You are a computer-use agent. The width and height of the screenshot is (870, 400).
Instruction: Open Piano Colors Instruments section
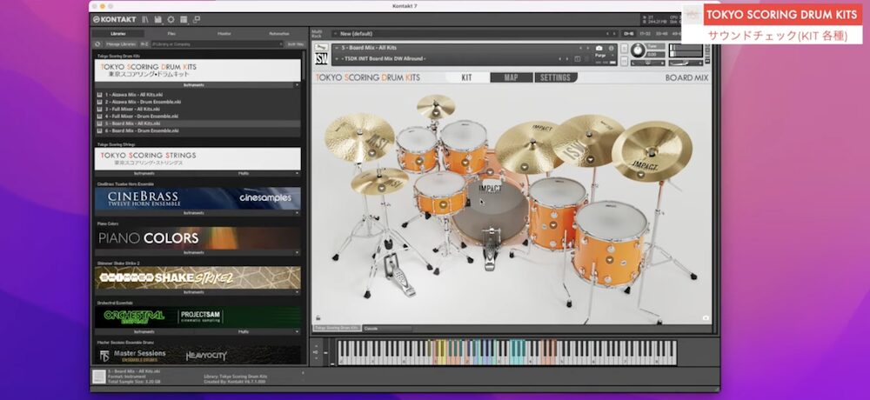194,252
